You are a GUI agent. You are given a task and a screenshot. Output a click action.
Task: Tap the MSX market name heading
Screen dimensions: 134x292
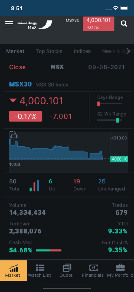click(57, 67)
